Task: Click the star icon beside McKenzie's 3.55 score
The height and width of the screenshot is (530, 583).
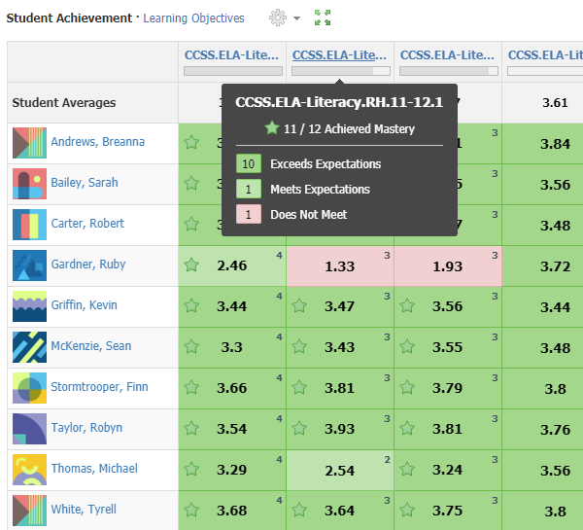Action: 408,347
